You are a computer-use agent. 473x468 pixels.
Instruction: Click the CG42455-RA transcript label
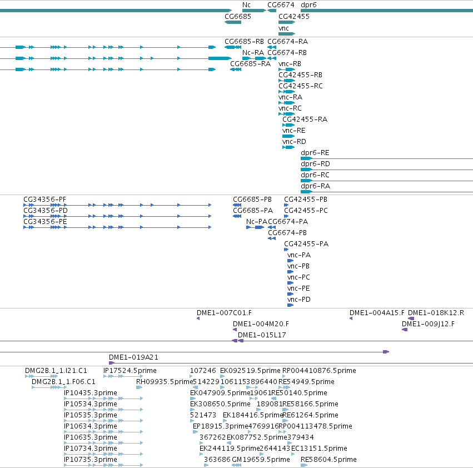tap(305, 120)
